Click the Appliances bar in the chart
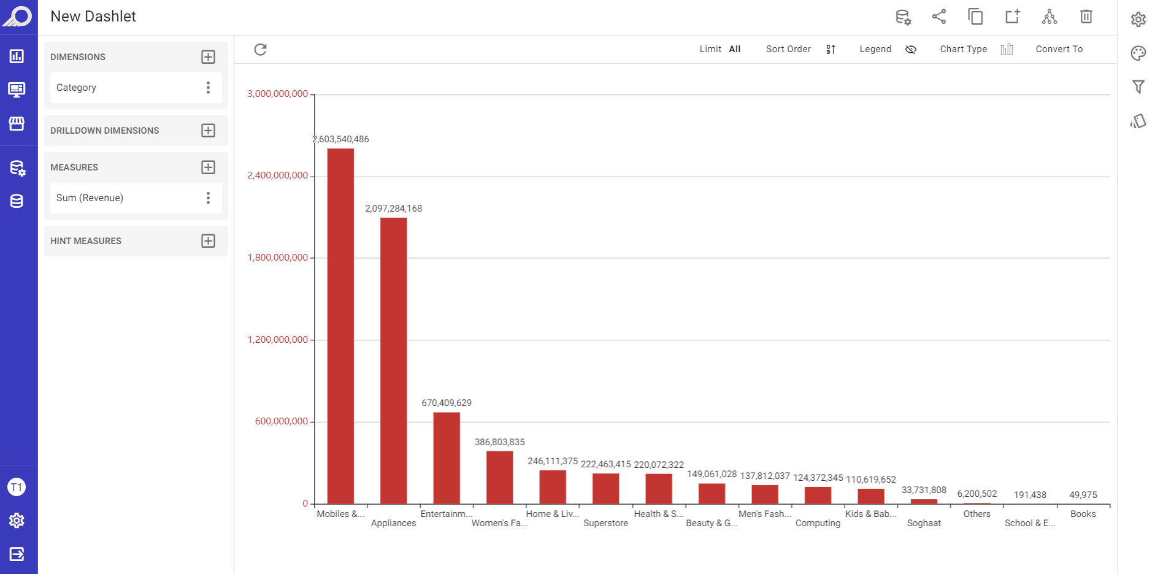 (x=393, y=361)
